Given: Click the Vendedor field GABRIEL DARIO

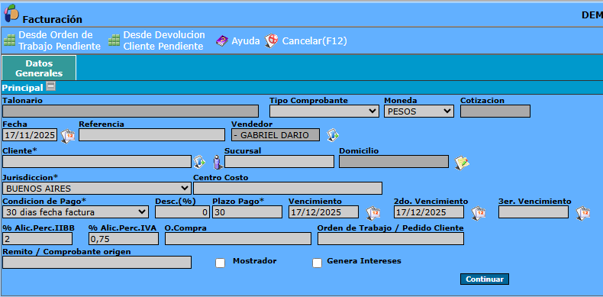Looking at the screenshot, I should point(276,135).
